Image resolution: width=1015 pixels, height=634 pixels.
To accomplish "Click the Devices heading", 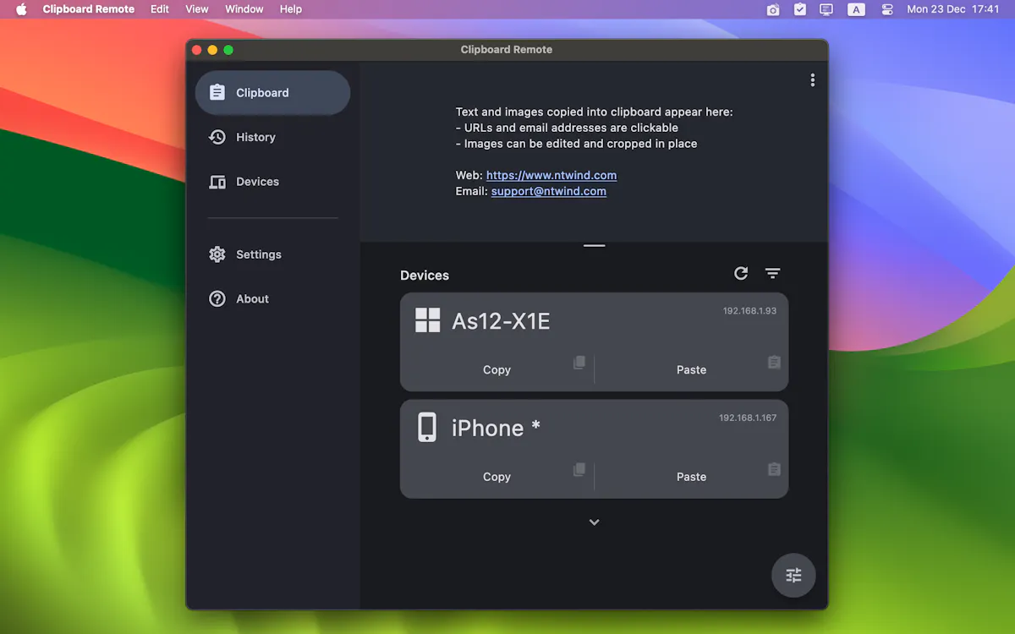I will click(425, 276).
